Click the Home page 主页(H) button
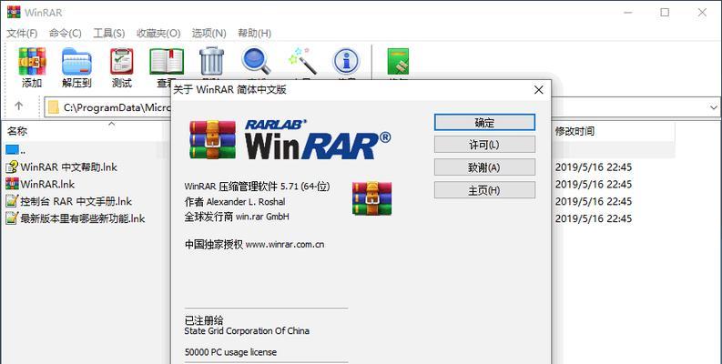This screenshot has height=364, width=722. click(484, 190)
